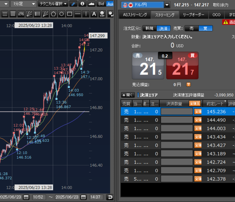Image resolution: width=235 pixels, height=202 pixels.
Task: Switch to the リーブオーダー tab
Action: (194, 15)
